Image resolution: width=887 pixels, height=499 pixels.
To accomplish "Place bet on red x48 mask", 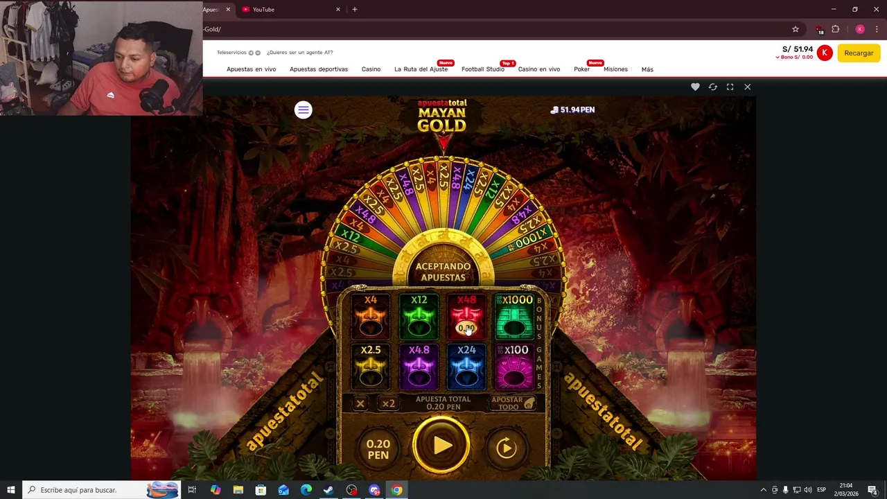I will [466, 317].
